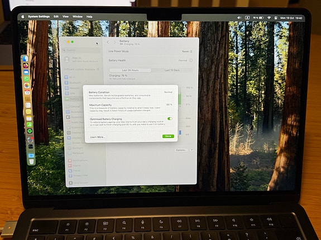Image resolution: width=321 pixels, height=240 pixels.
Task: Select Wallpaper in the settings sidebar
Action: click(x=76, y=153)
